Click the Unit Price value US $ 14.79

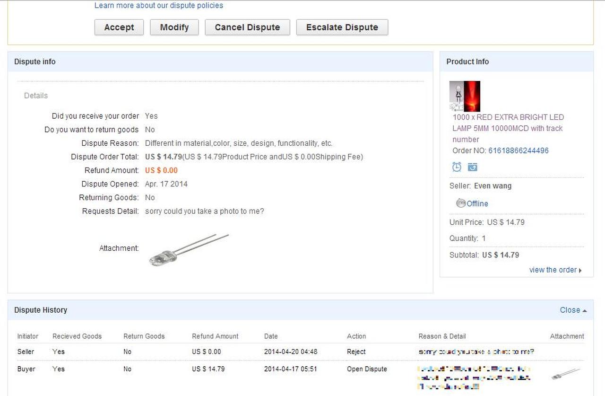tap(506, 222)
